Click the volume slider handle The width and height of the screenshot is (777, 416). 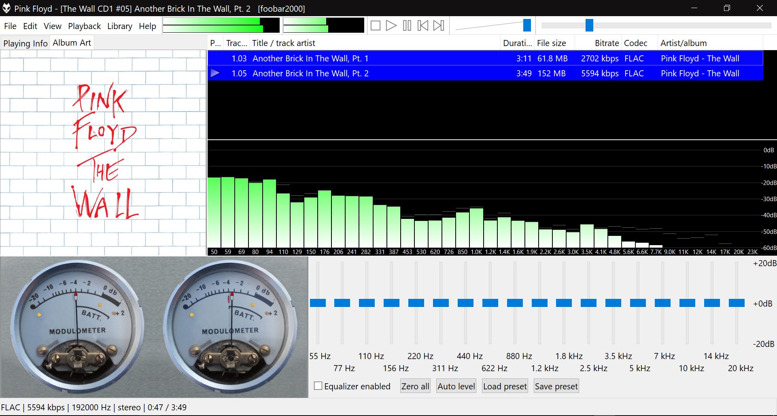(527, 25)
